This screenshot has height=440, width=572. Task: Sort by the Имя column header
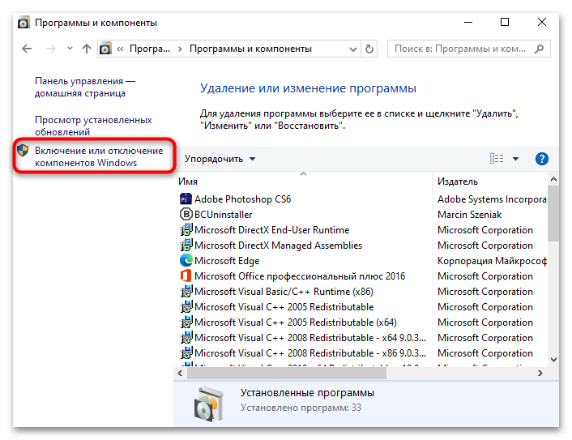[x=304, y=182]
